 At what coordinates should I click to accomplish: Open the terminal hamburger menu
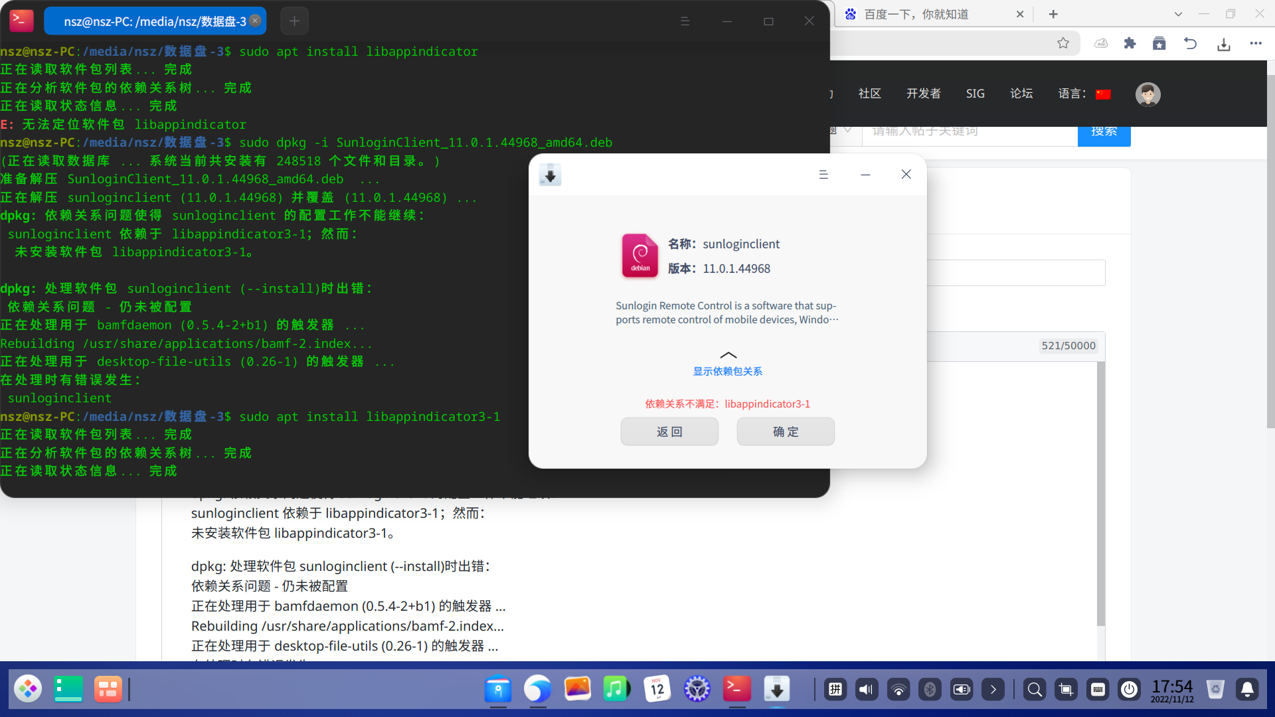click(685, 21)
